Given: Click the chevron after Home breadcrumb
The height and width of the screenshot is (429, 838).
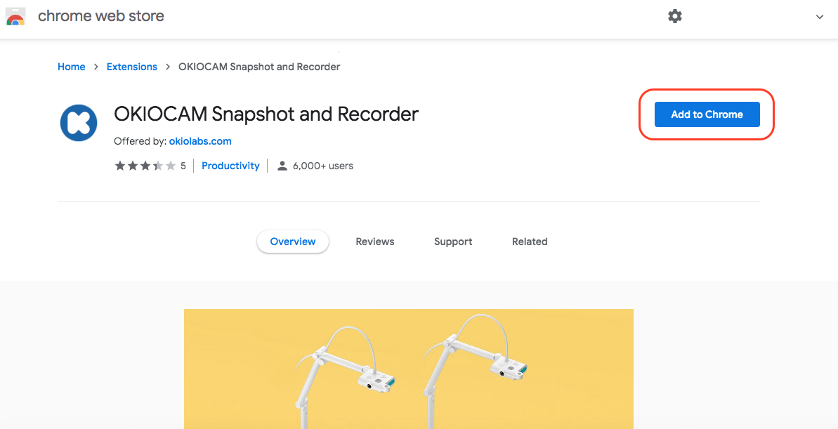Looking at the screenshot, I should pos(96,67).
